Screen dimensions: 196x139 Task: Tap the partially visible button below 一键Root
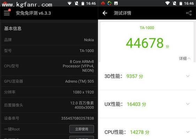[x=81, y=137]
